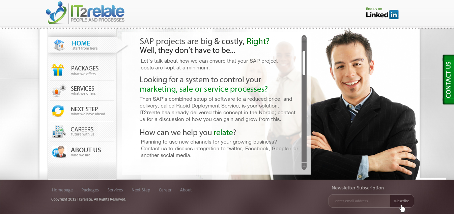This screenshot has width=454, height=214.
Task: Follow the footer Homepage link
Action: click(x=62, y=190)
